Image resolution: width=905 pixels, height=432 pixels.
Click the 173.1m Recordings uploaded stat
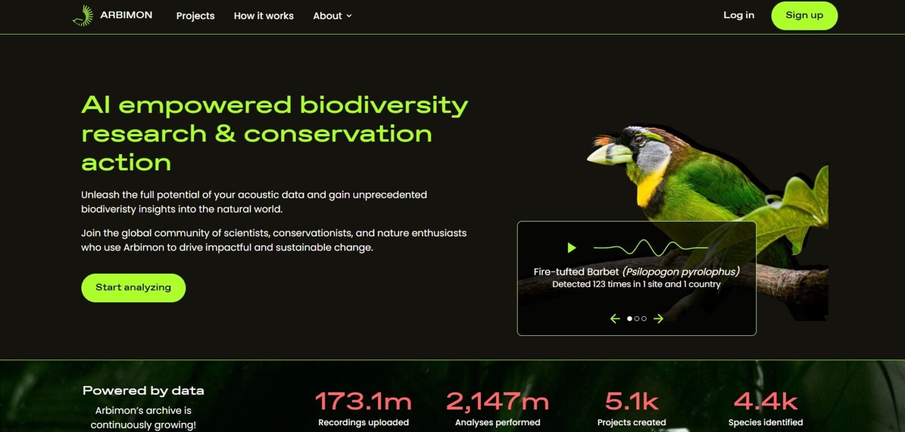(363, 408)
